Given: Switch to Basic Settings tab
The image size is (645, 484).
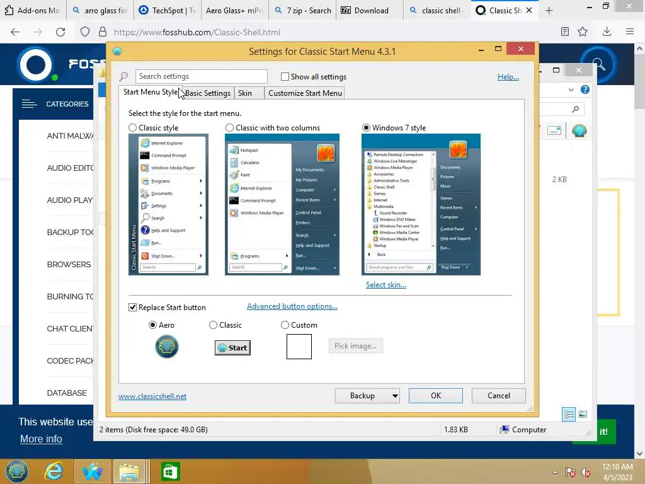Looking at the screenshot, I should (208, 93).
